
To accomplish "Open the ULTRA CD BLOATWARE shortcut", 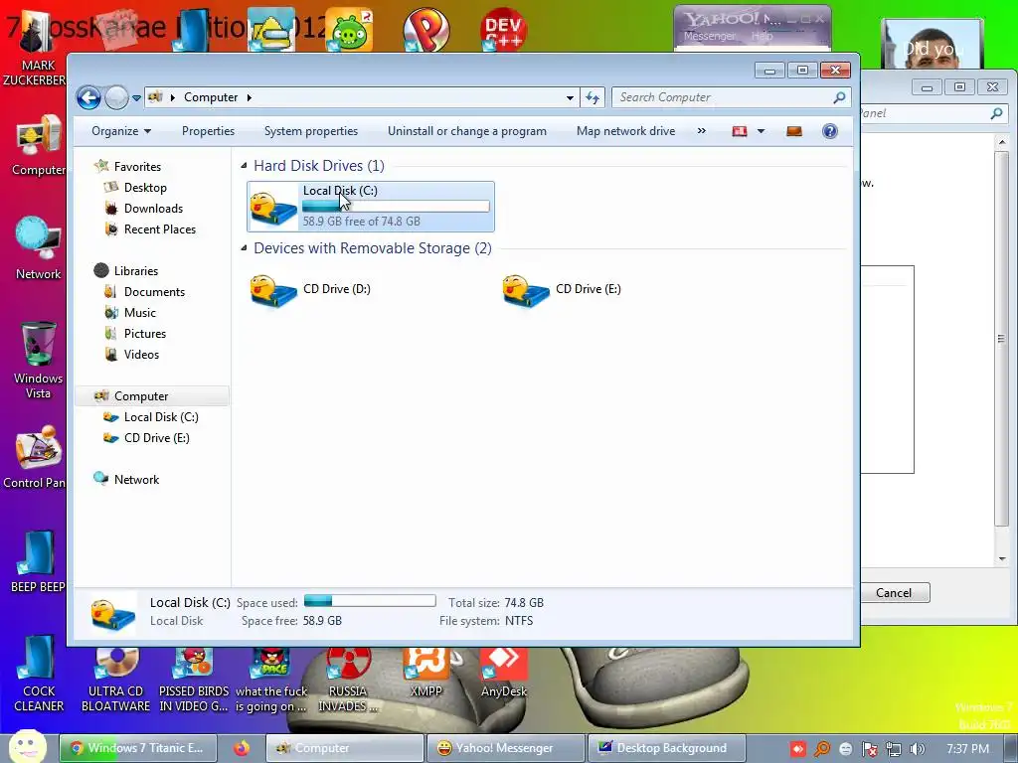I will point(115,680).
